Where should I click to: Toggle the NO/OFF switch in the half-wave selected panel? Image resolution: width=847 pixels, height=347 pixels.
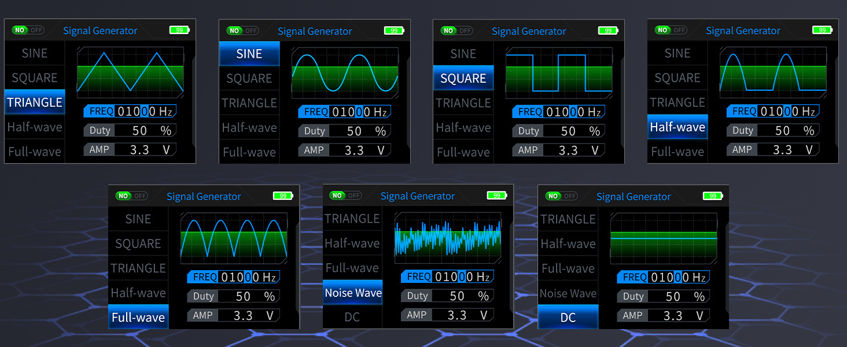pyautogui.click(x=671, y=30)
